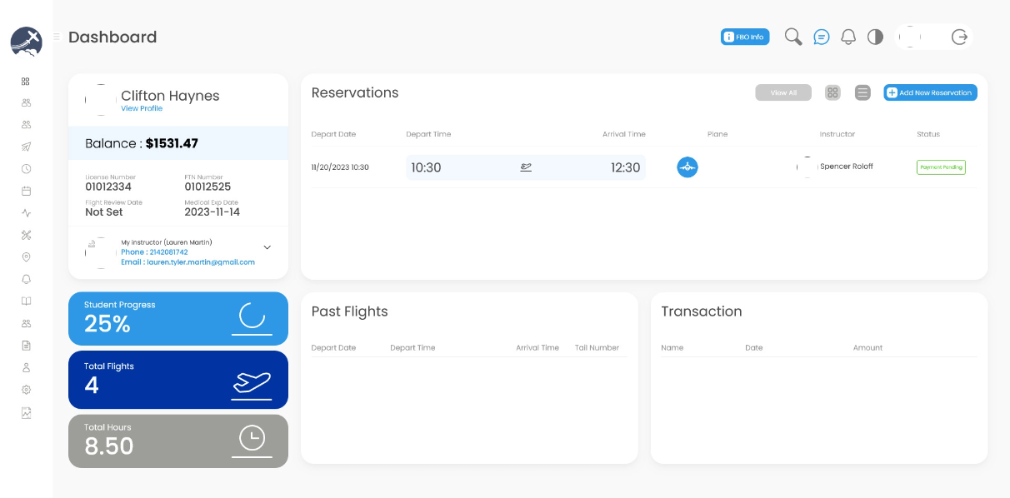Open the location pin sidebar icon
The height and width of the screenshot is (498, 1010).
(26, 257)
